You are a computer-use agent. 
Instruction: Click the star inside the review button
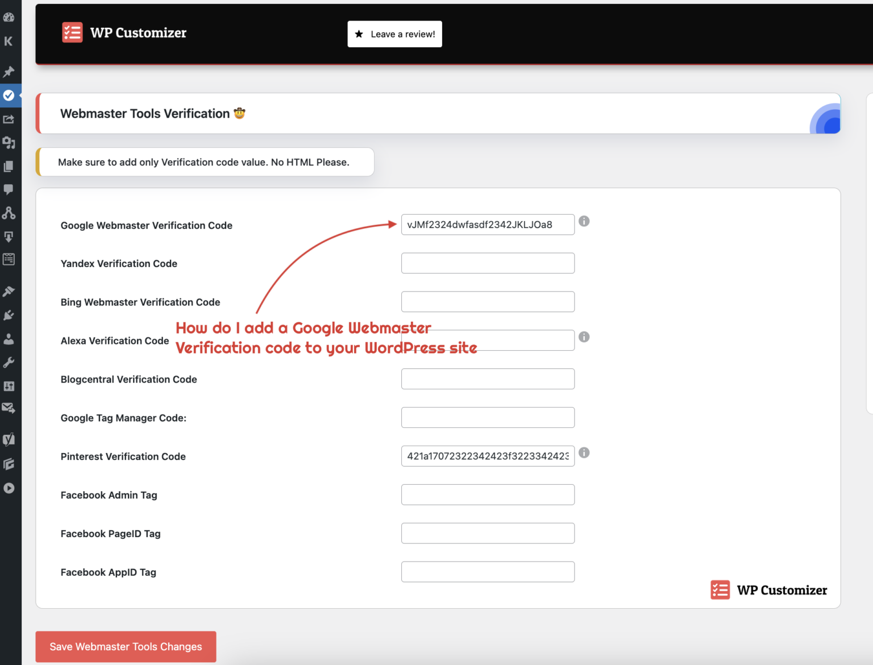click(359, 34)
